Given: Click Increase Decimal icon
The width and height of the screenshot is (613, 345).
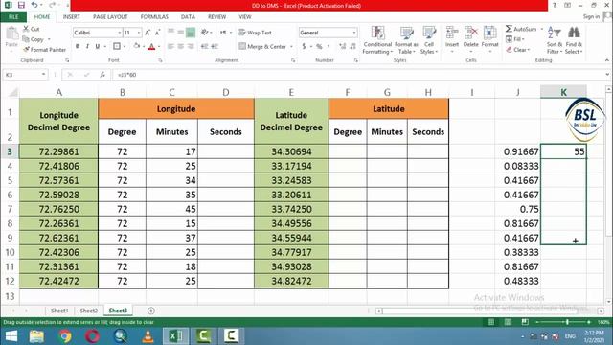Looking at the screenshot, I should coord(343,46).
